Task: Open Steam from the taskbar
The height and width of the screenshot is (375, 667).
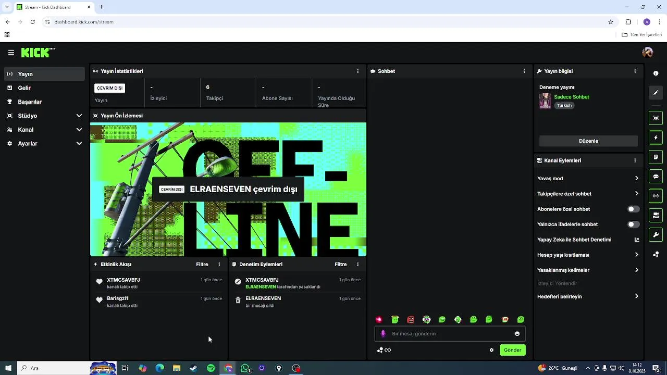Action: point(193,368)
